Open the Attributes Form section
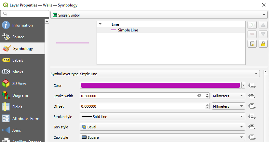 click(25, 119)
